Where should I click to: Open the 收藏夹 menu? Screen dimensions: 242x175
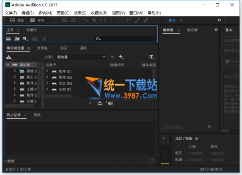[x=99, y=13]
